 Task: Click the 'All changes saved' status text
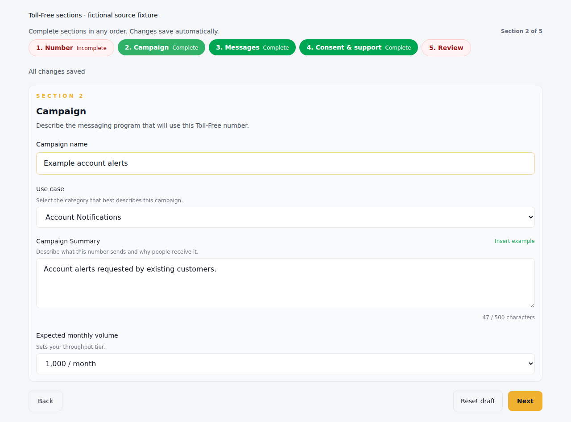pos(57,71)
